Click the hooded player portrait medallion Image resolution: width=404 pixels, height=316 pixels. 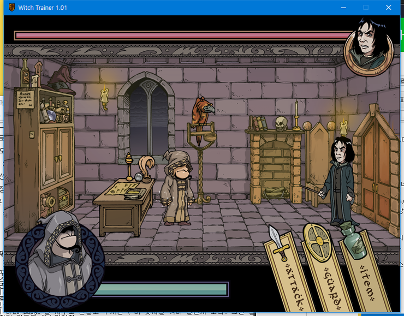point(60,260)
